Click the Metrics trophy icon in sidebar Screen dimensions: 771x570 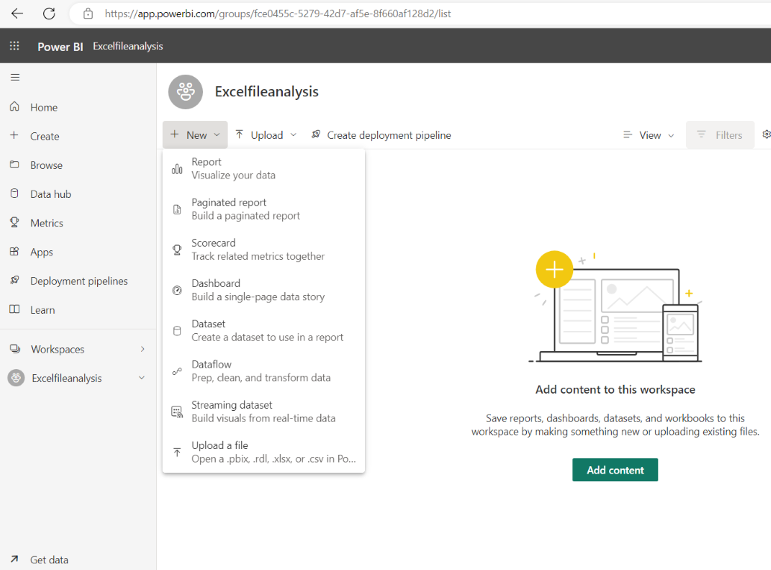15,223
